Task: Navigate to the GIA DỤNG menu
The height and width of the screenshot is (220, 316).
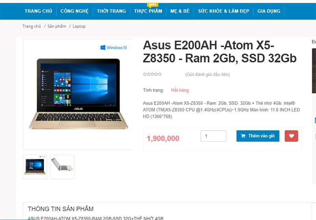Action: coord(269,11)
